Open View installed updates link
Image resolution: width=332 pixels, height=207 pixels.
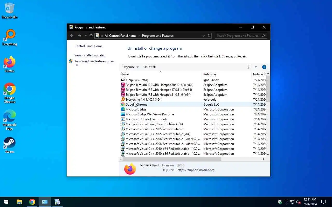point(89,55)
